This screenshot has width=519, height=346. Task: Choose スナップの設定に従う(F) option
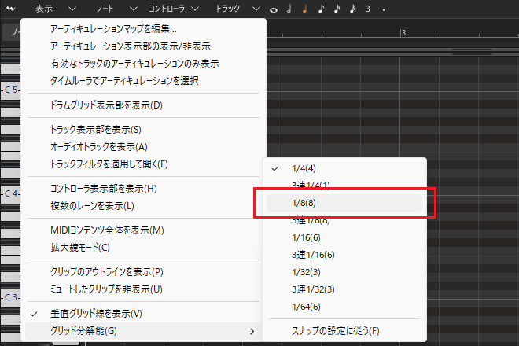[x=335, y=330]
